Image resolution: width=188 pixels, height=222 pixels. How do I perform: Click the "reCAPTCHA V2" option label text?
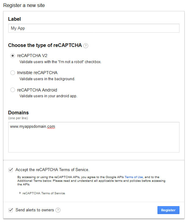[32, 56]
